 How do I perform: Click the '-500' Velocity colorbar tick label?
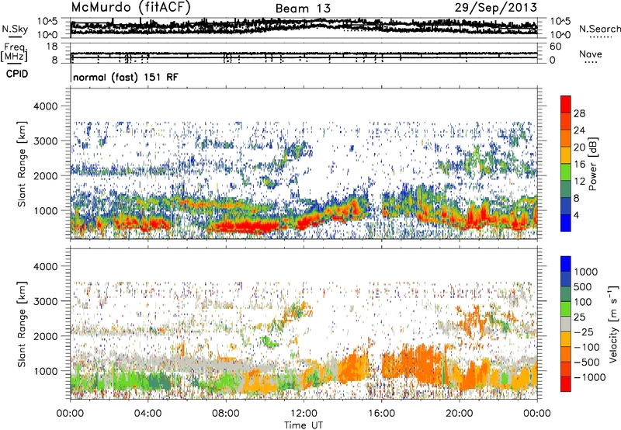[x=587, y=362]
